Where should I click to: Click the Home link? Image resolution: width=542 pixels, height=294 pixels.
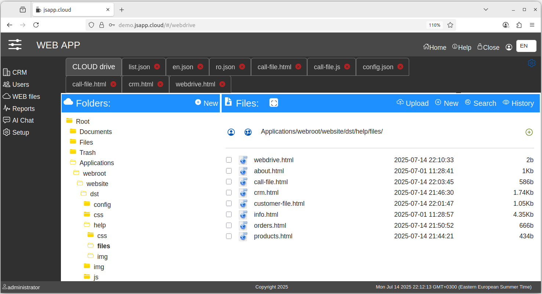(435, 47)
